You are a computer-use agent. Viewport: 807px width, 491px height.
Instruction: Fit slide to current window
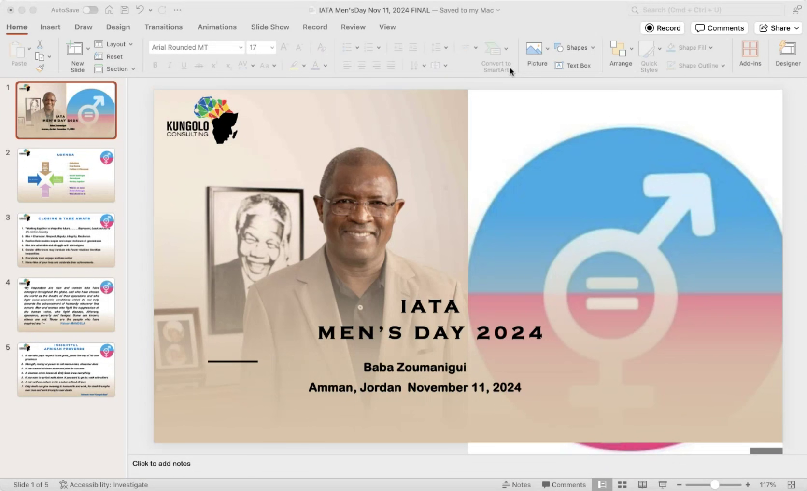click(791, 485)
